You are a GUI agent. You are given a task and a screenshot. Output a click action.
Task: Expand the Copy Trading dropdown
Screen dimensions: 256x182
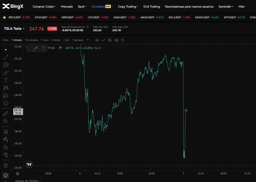coord(128,7)
